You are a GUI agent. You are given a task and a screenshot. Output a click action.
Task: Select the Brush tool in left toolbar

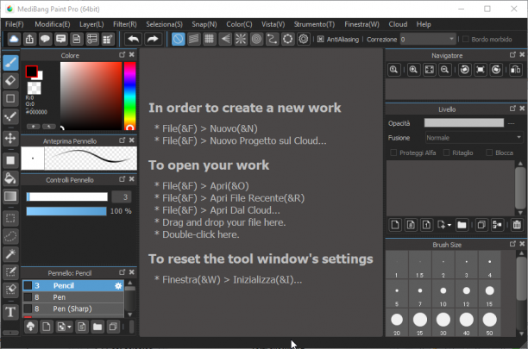(x=10, y=63)
